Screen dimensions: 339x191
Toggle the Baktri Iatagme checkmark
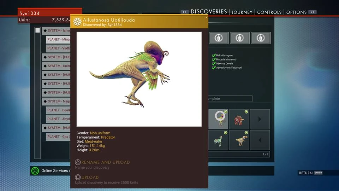click(214, 56)
